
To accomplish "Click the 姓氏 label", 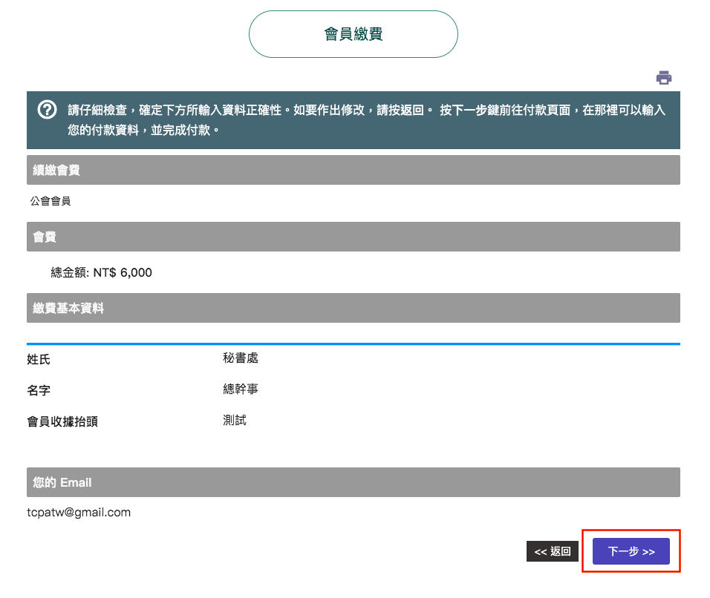I will tap(39, 360).
